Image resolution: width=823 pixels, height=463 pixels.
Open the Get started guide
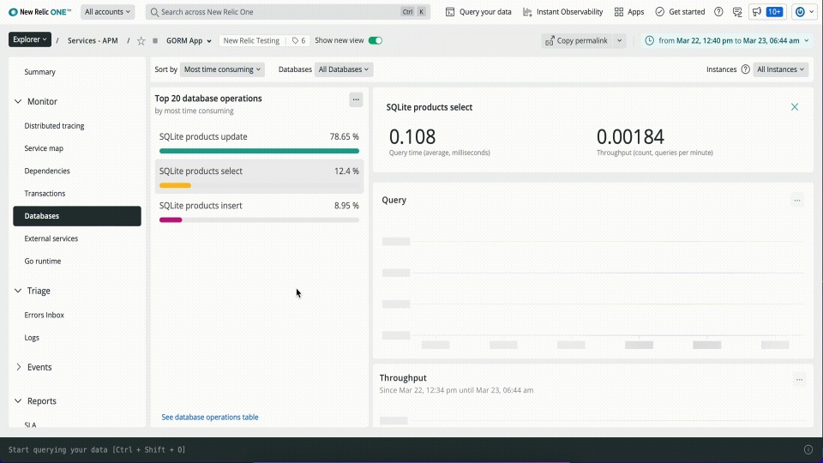coord(680,11)
